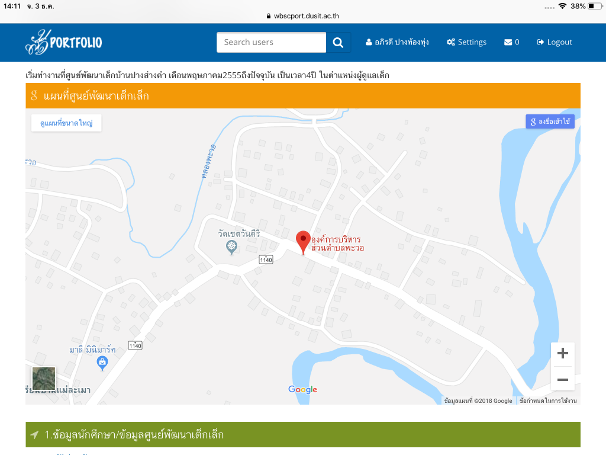Tap the wbscport.dusit.ac.th address bar

[302, 16]
